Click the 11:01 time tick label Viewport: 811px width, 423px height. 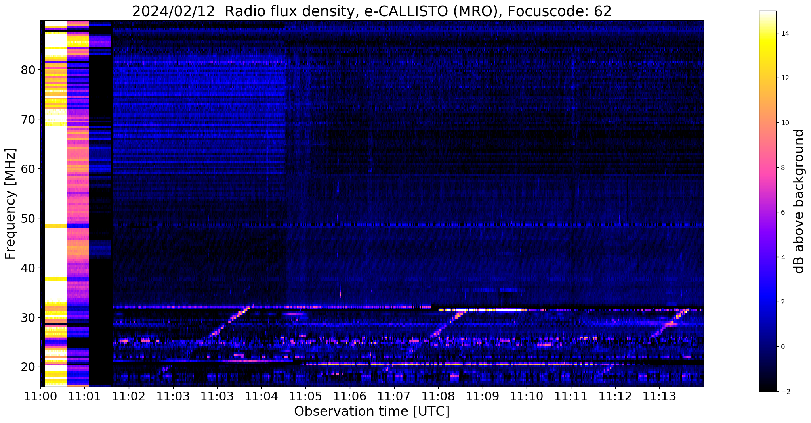pos(85,396)
